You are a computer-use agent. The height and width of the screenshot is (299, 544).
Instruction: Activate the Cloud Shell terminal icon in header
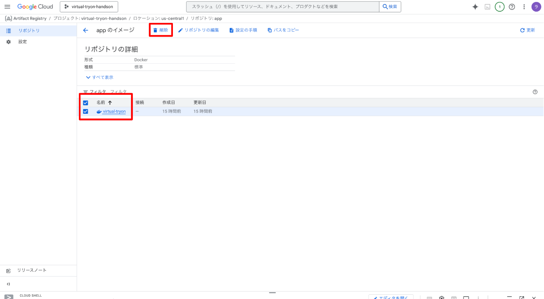(487, 7)
